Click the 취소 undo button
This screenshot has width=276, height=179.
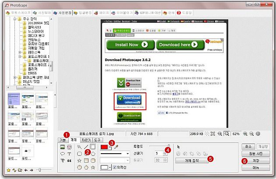click(x=248, y=147)
